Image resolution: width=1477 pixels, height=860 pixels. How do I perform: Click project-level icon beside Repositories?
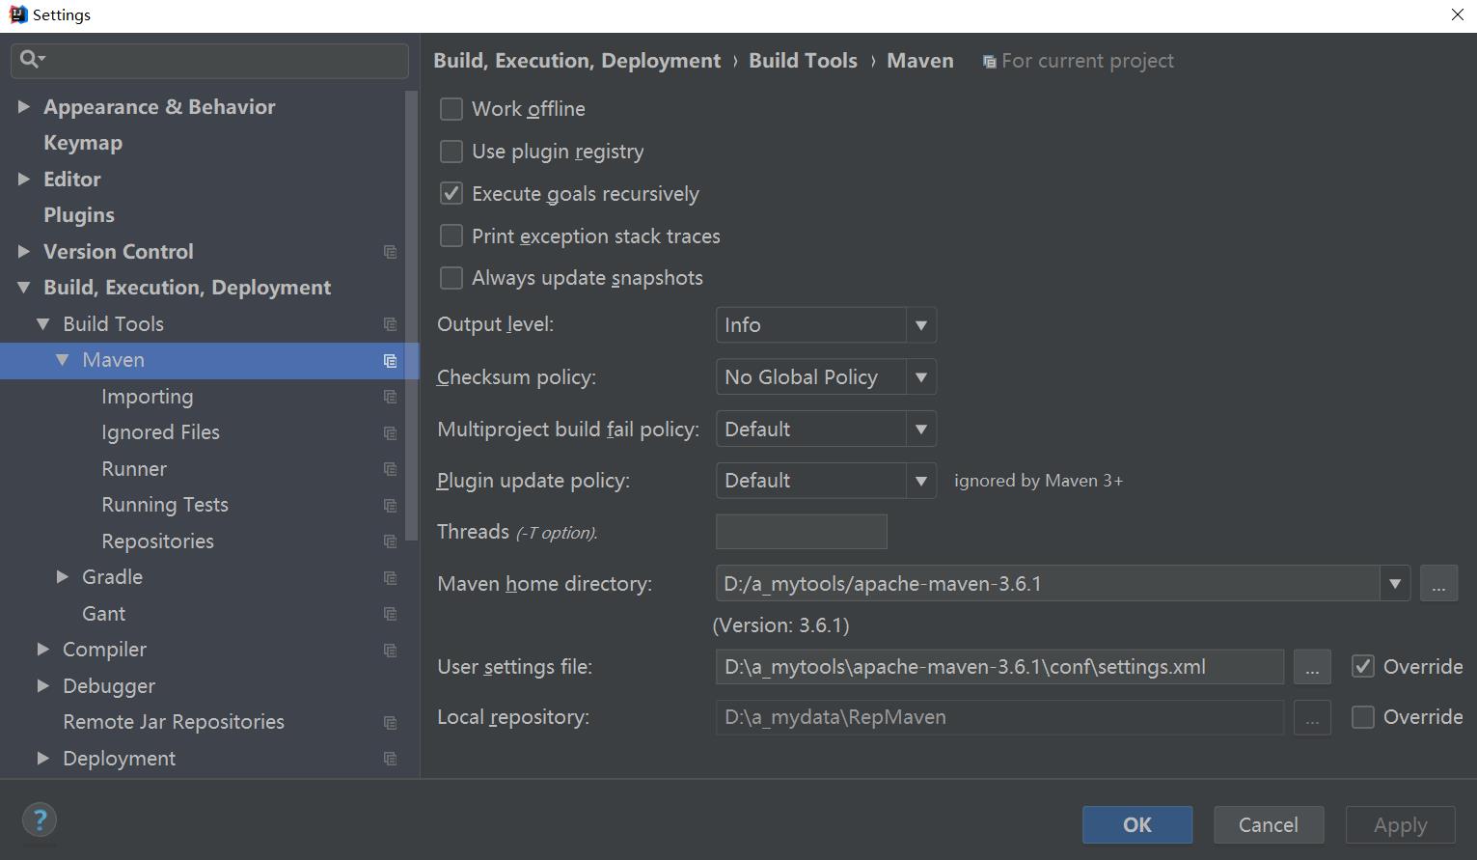coord(390,541)
